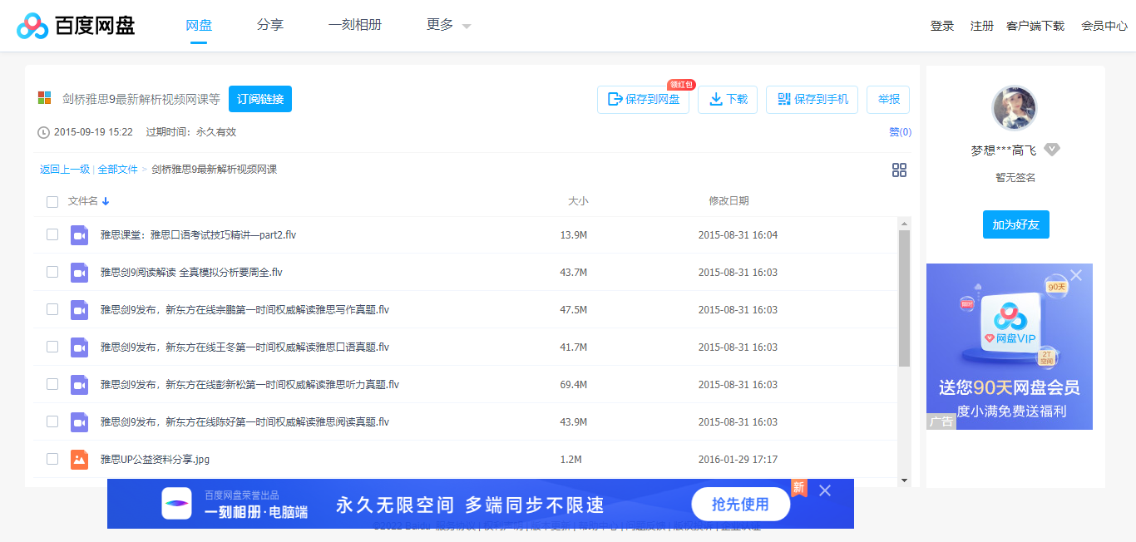Viewport: 1136px width, 542px height.
Task: Check the box for 雅思剑9阅读解读 file
Action: [52, 272]
